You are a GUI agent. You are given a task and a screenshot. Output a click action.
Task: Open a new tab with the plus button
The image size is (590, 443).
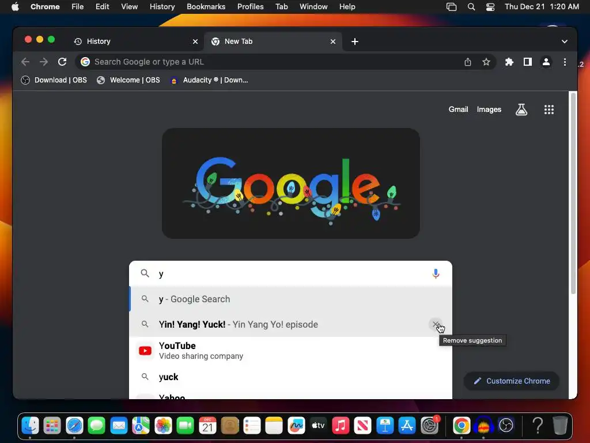click(355, 42)
